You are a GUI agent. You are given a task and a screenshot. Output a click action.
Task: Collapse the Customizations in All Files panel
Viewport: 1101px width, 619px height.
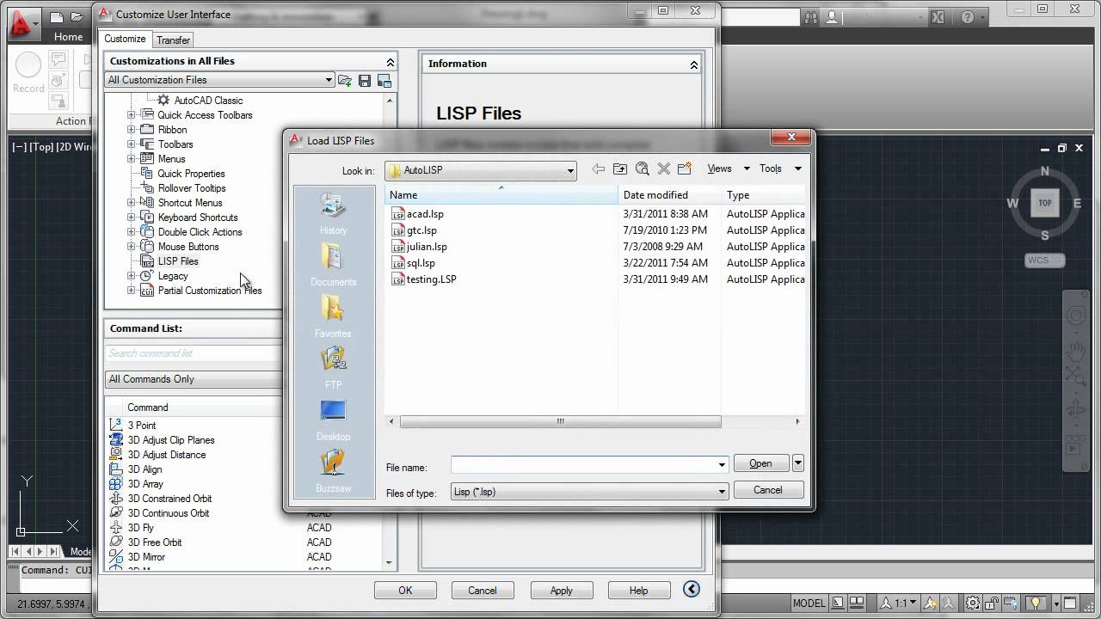click(x=390, y=62)
